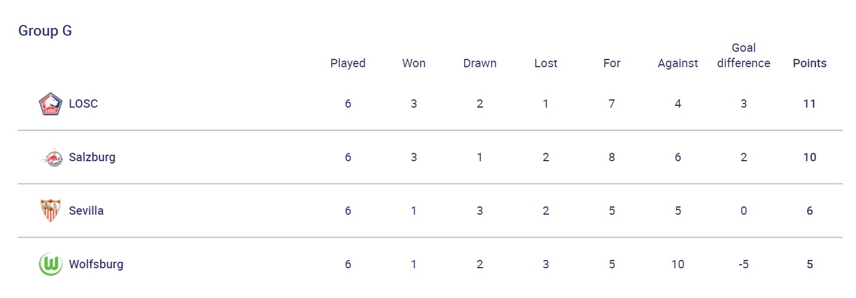Screen dimensions: 856x298
Task: Open the LOSC team link
Action: (84, 104)
